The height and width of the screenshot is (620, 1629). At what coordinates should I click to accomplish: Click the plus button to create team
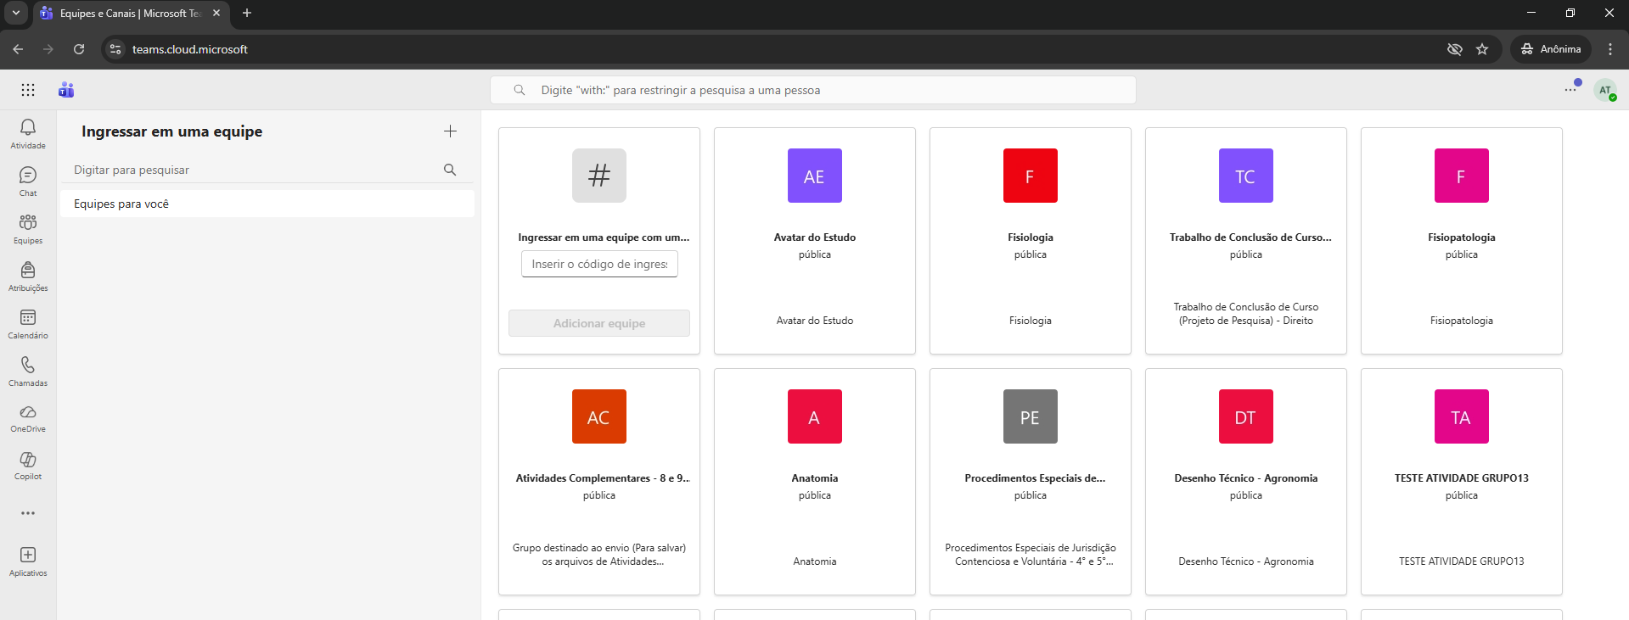point(450,131)
